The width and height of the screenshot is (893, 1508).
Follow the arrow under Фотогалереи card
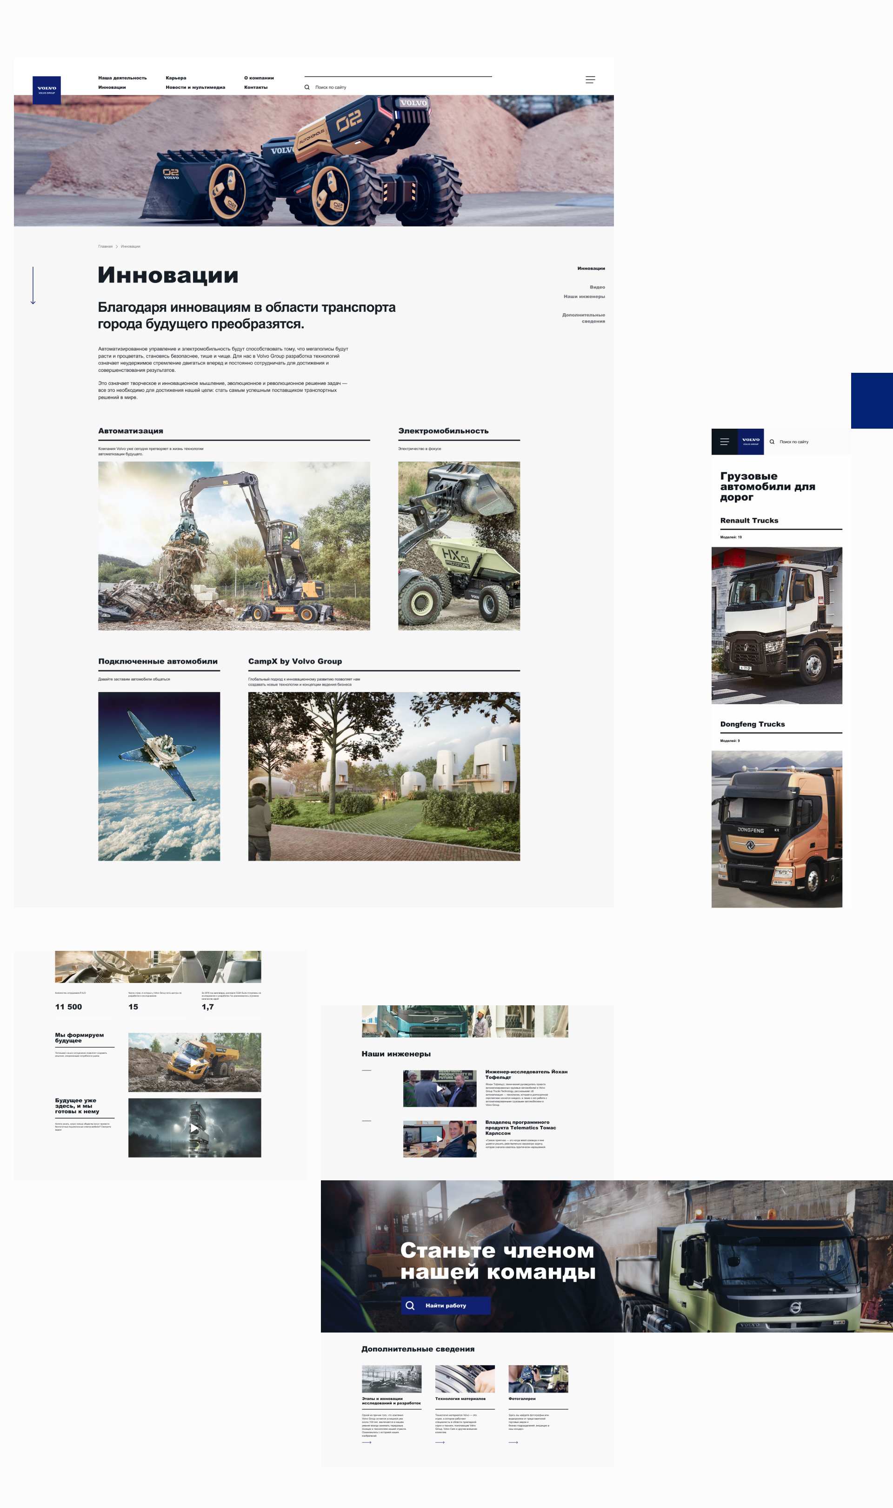pos(513,1442)
